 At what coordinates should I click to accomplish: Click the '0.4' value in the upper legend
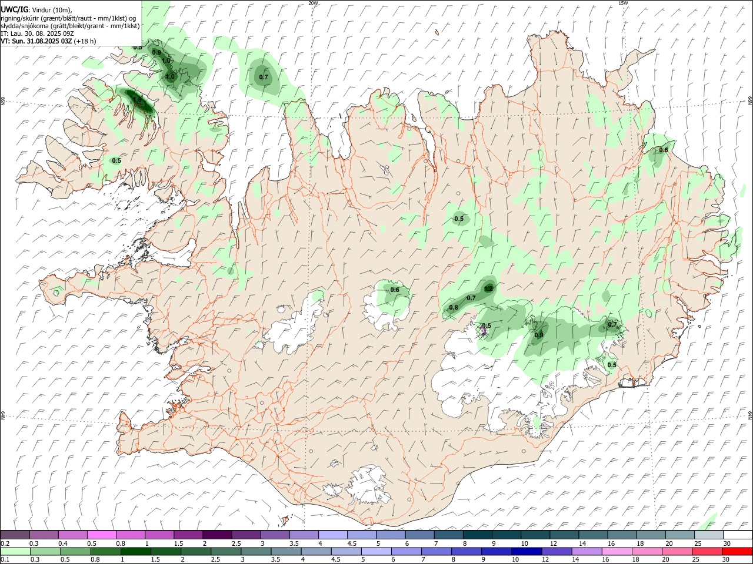click(63, 543)
